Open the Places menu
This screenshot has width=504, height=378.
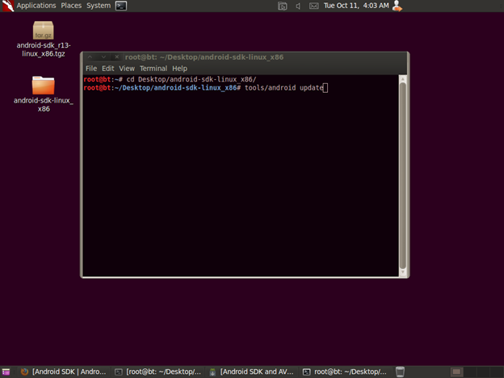(x=71, y=6)
